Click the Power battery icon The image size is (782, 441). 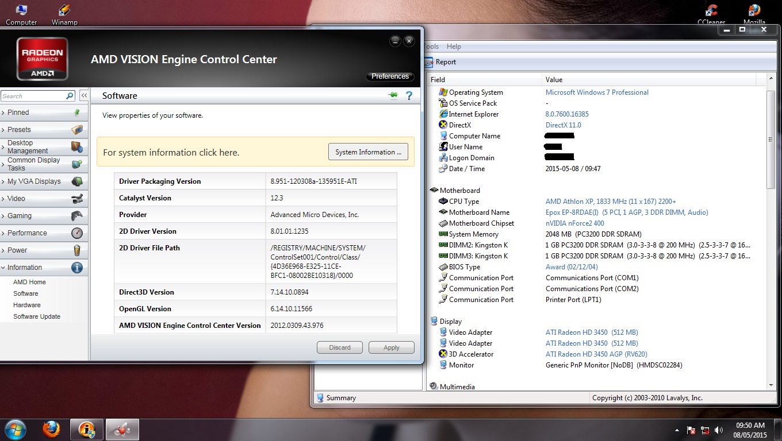coord(77,250)
